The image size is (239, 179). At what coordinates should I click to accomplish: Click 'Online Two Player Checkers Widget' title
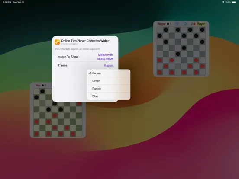[86, 41]
